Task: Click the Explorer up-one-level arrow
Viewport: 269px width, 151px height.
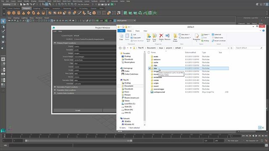Action: pos(131,48)
